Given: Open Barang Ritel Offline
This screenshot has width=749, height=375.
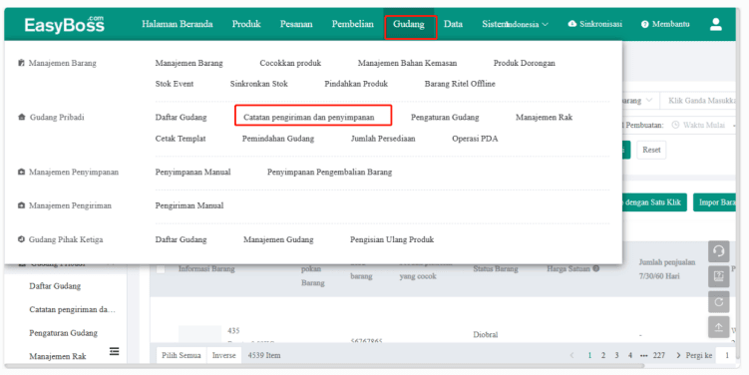Looking at the screenshot, I should point(460,84).
